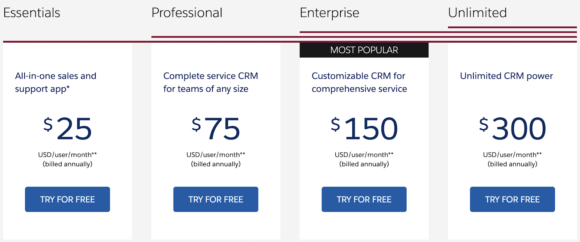The width and height of the screenshot is (580, 242).
Task: Click 'Unlimited CRM power' description
Action: (x=506, y=76)
